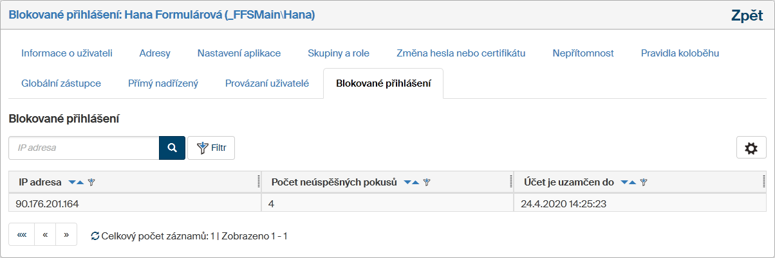The height and width of the screenshot is (258, 775).
Task: Go to first page of records
Action: tap(21, 234)
